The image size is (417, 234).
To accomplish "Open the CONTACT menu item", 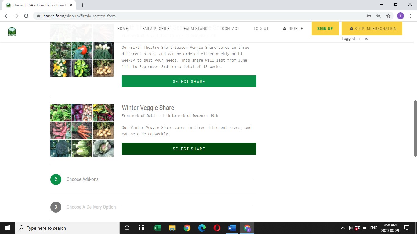I will pos(230,28).
